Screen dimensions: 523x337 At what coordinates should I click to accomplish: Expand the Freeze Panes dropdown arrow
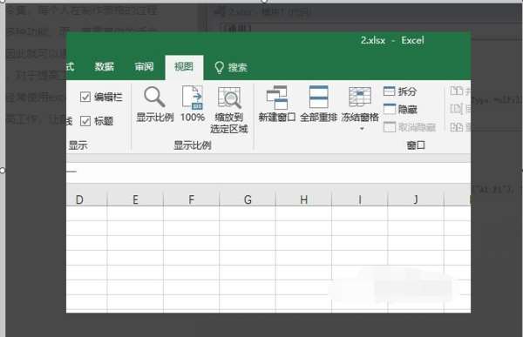click(x=362, y=129)
